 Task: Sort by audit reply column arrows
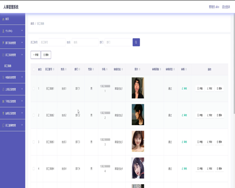tap(160, 69)
